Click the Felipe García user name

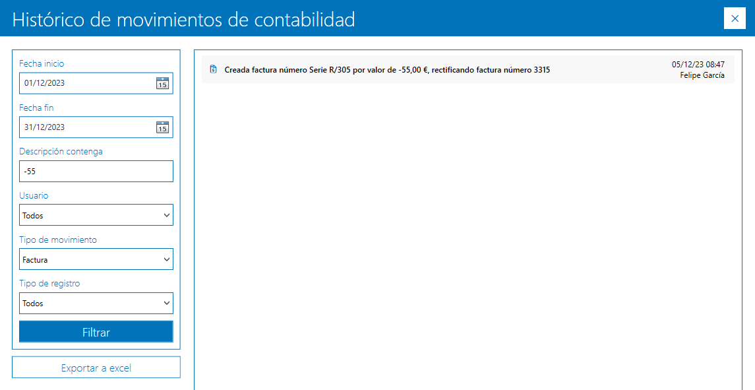pyautogui.click(x=704, y=74)
